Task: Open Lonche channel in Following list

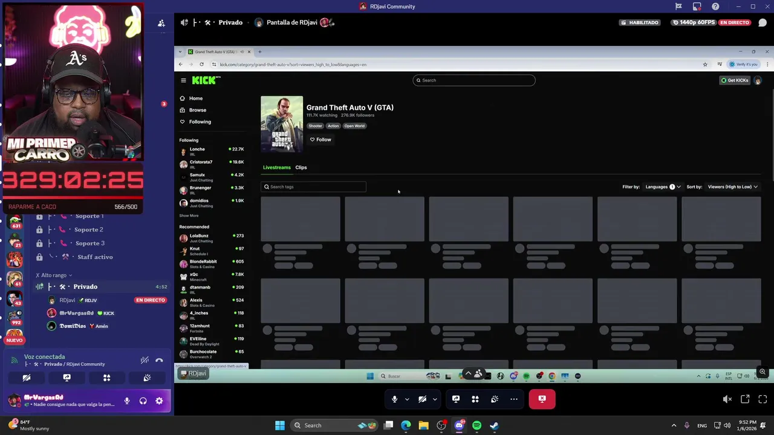Action: 212,151
